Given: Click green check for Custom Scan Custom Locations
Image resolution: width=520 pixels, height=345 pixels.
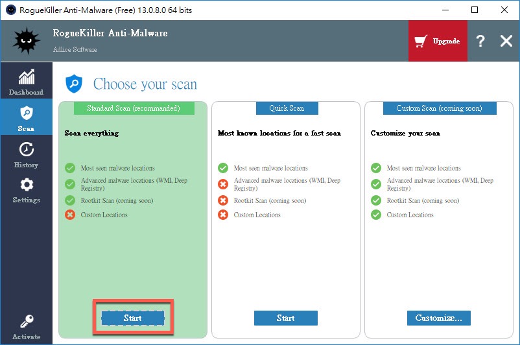Looking at the screenshot, I should pyautogui.click(x=376, y=215).
